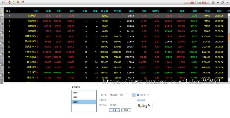Click the 成交量 column header
Image resolution: width=230 pixels, height=118 pixels.
pos(105,11)
